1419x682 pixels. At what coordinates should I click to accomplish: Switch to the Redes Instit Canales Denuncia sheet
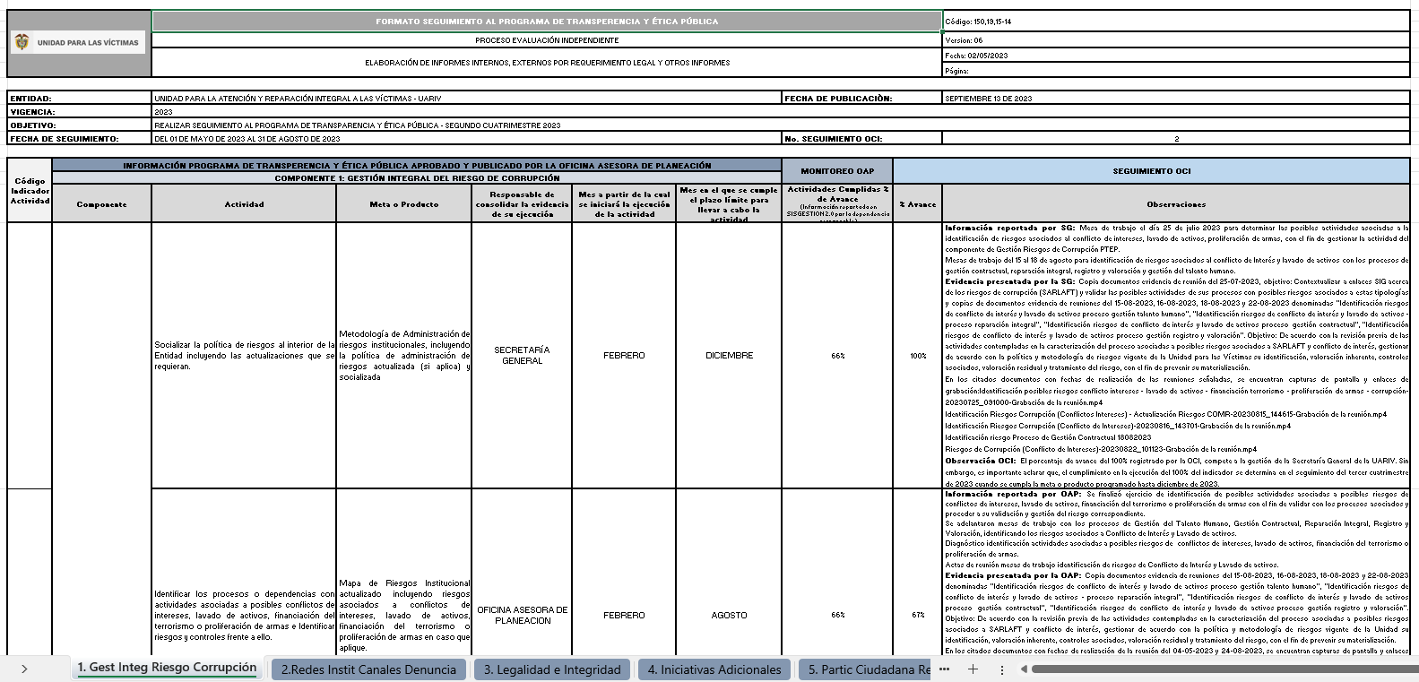pyautogui.click(x=368, y=669)
